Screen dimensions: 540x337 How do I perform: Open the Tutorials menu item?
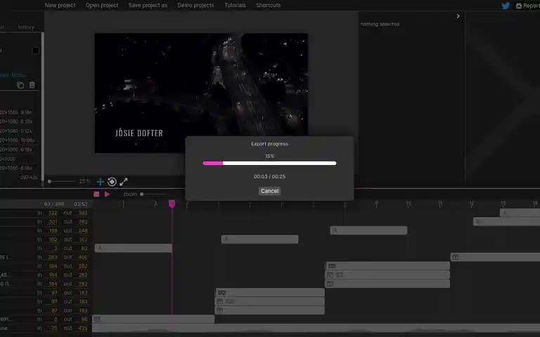coord(236,5)
